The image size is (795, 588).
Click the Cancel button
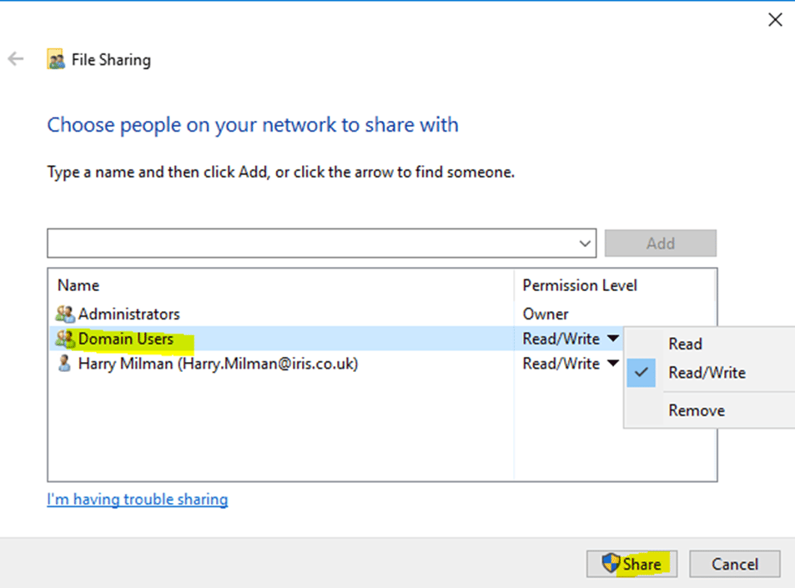[735, 564]
